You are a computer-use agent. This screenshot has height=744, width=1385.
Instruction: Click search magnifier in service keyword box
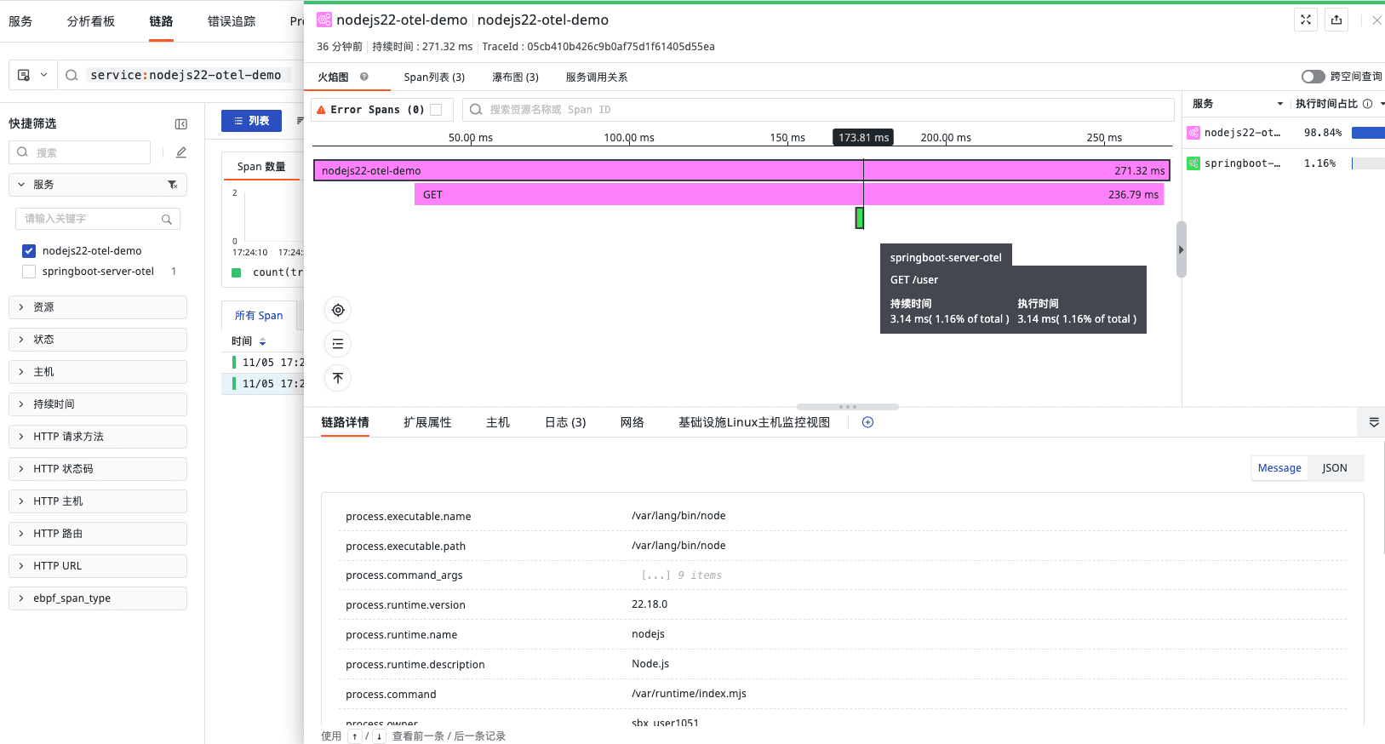point(167,219)
